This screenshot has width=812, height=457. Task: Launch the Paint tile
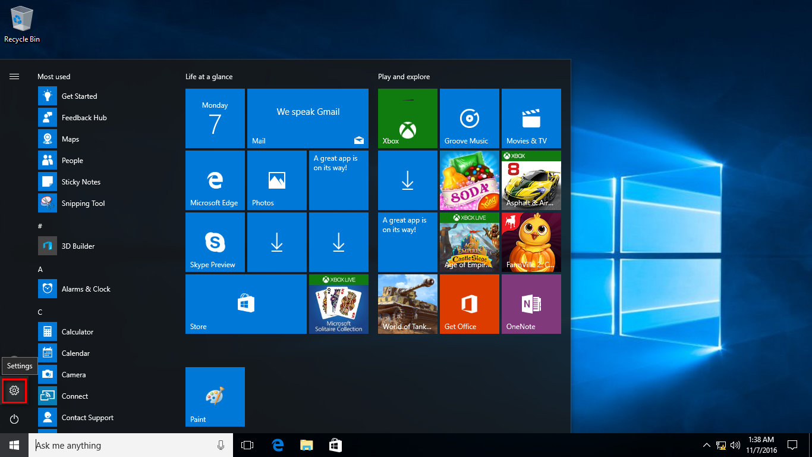pyautogui.click(x=215, y=397)
